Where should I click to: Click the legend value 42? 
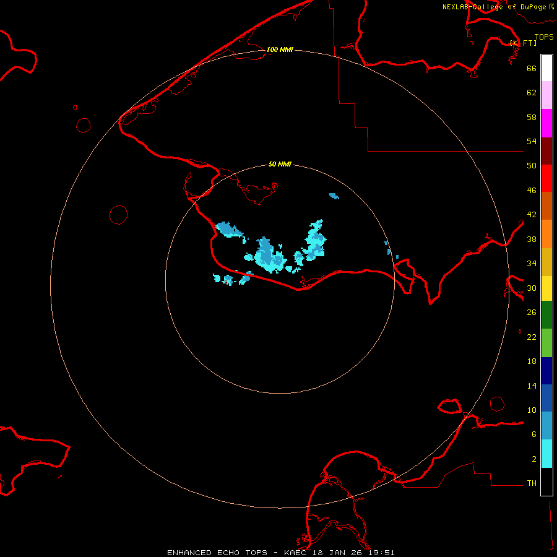[532, 215]
